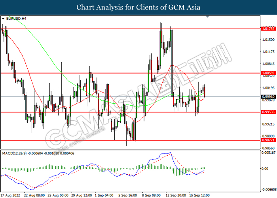The image size is (277, 198).
Task: Click the 1 Sep 04:00 time label
Action: coord(104,195)
